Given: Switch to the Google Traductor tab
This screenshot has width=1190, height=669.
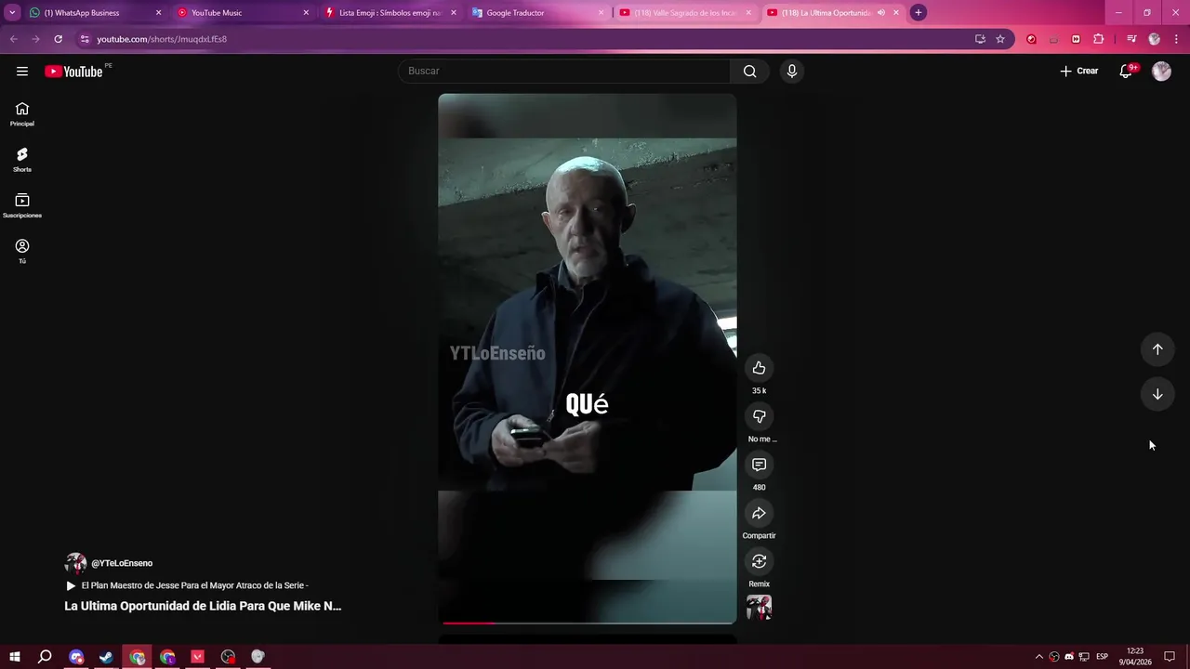Looking at the screenshot, I should pyautogui.click(x=536, y=13).
